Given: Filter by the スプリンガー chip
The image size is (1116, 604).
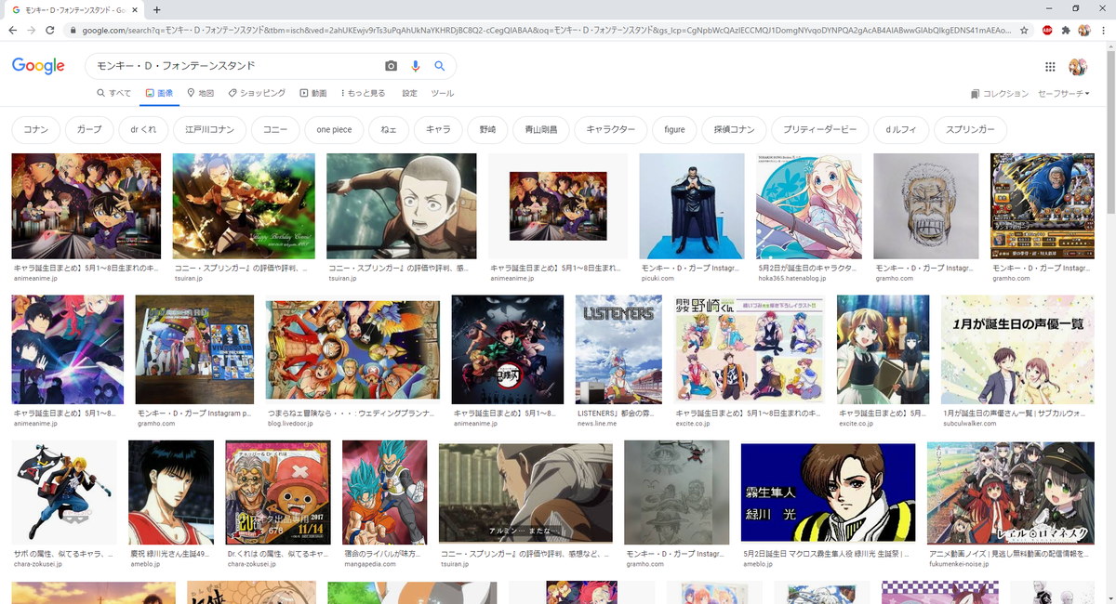Looking at the screenshot, I should click(970, 129).
